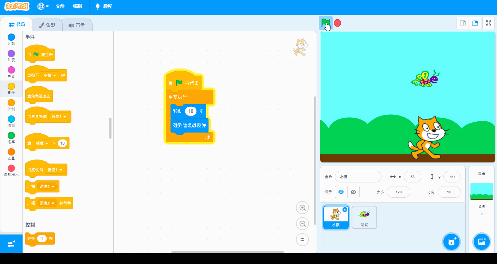Viewport: 497px width, 264px height.
Task: Open the 空格 key dropdown
Action: tap(50, 75)
